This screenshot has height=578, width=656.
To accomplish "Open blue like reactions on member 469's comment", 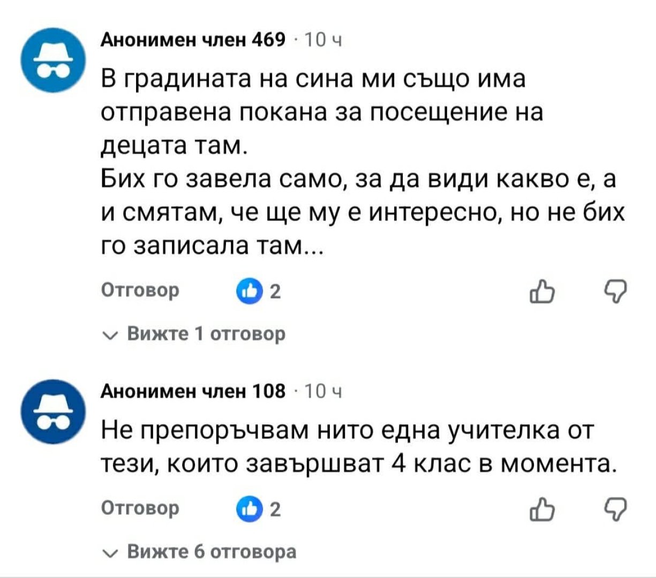I will [x=247, y=292].
